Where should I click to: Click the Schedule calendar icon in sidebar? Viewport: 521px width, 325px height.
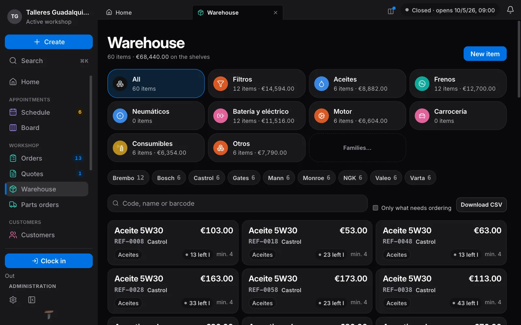point(13,112)
